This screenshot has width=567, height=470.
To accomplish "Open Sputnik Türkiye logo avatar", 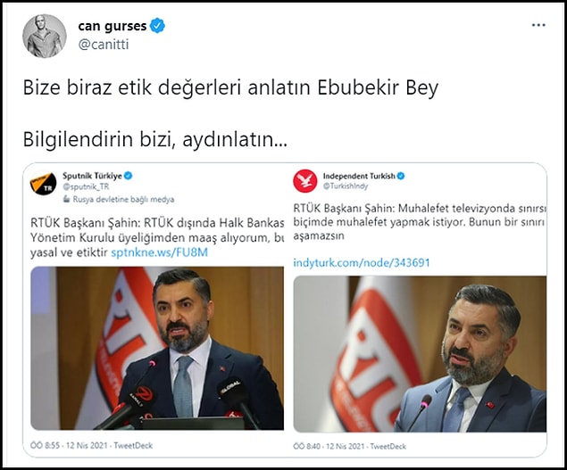I will pyautogui.click(x=43, y=183).
